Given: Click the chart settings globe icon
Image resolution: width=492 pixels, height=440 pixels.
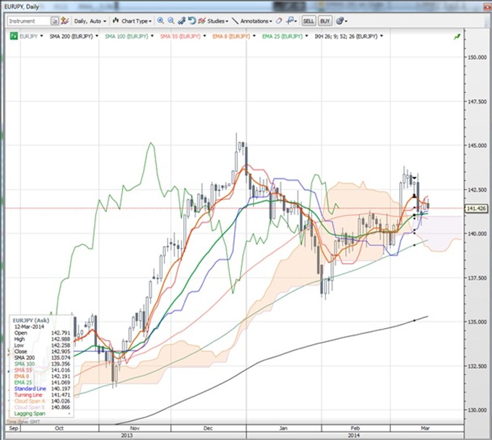Looking at the screenshot, I should tap(341, 21).
